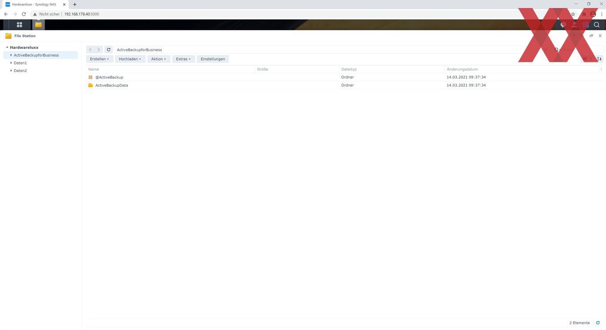Screen dimensions: 606x330
Task: Click the ActiveBackupData folder icon
Action: point(90,85)
